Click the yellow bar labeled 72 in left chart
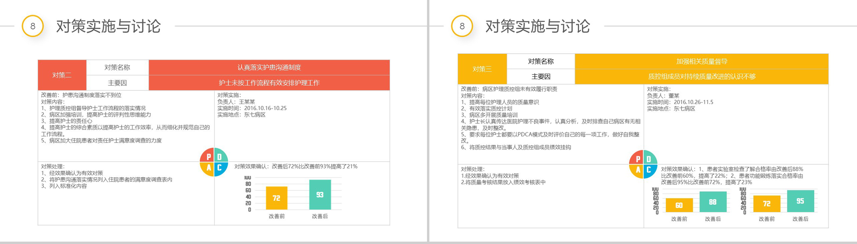Image resolution: width=857 pixels, height=244 pixels. (x=277, y=198)
